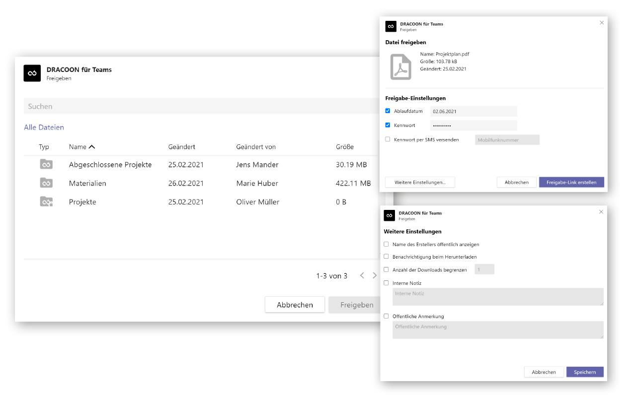Sort files by the Geändert column
The width and height of the screenshot is (626, 397).
[x=182, y=147]
